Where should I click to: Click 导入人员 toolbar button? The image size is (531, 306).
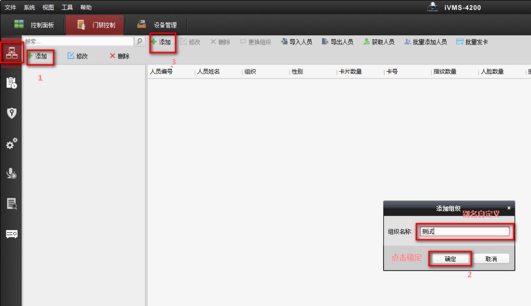click(x=296, y=42)
